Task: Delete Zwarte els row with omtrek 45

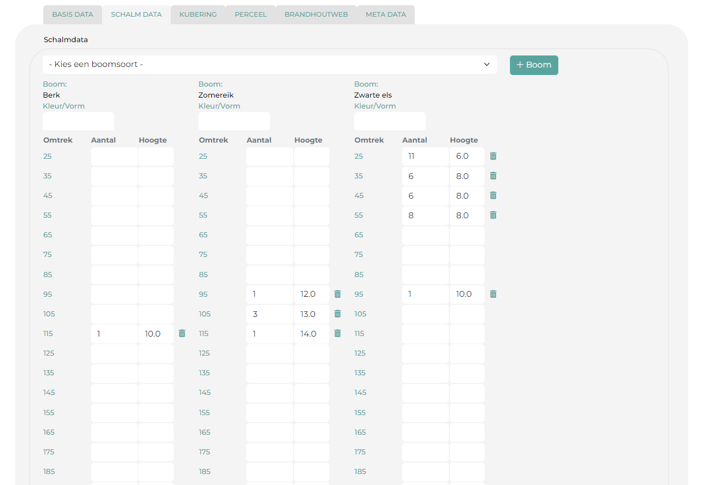Action: 493,195
